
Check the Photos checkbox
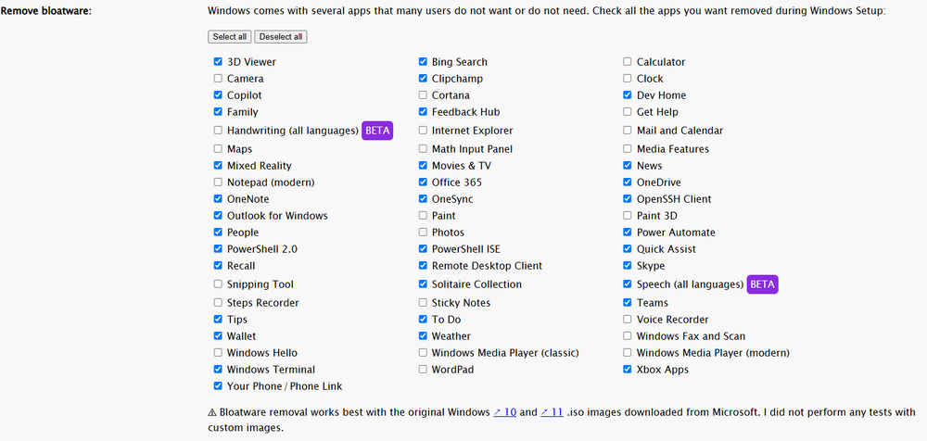tap(423, 232)
